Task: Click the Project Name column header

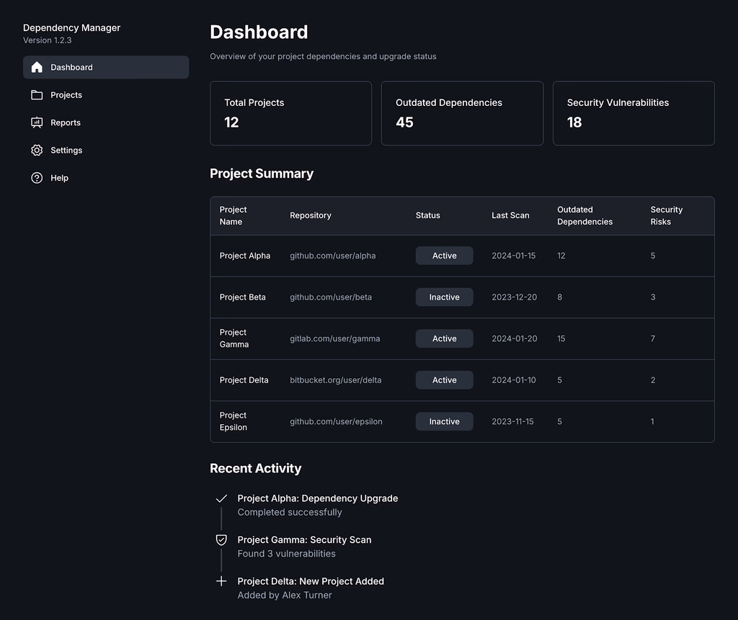Action: click(x=234, y=215)
